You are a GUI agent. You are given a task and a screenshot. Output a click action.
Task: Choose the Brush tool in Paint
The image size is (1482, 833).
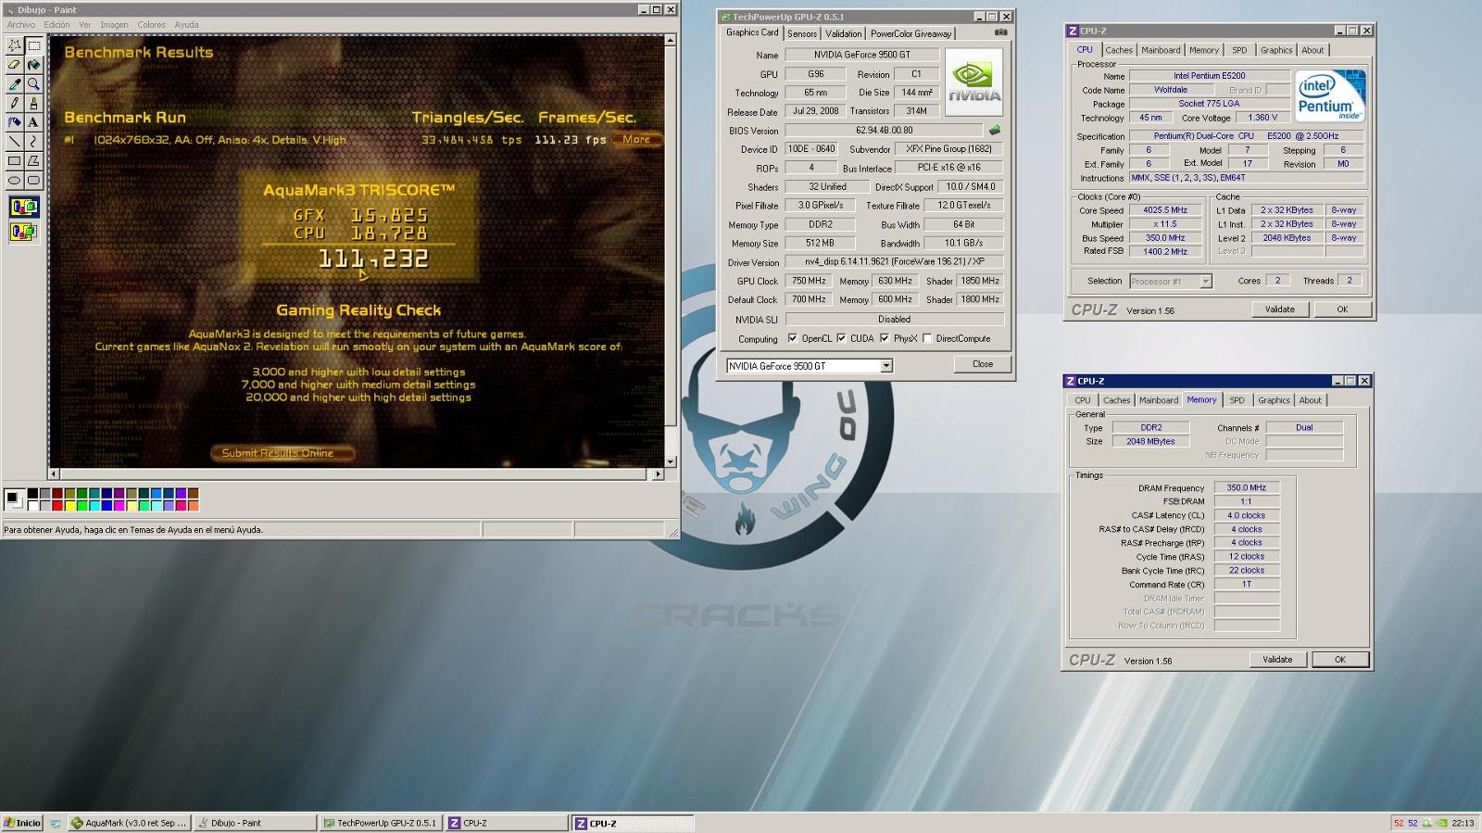(33, 104)
